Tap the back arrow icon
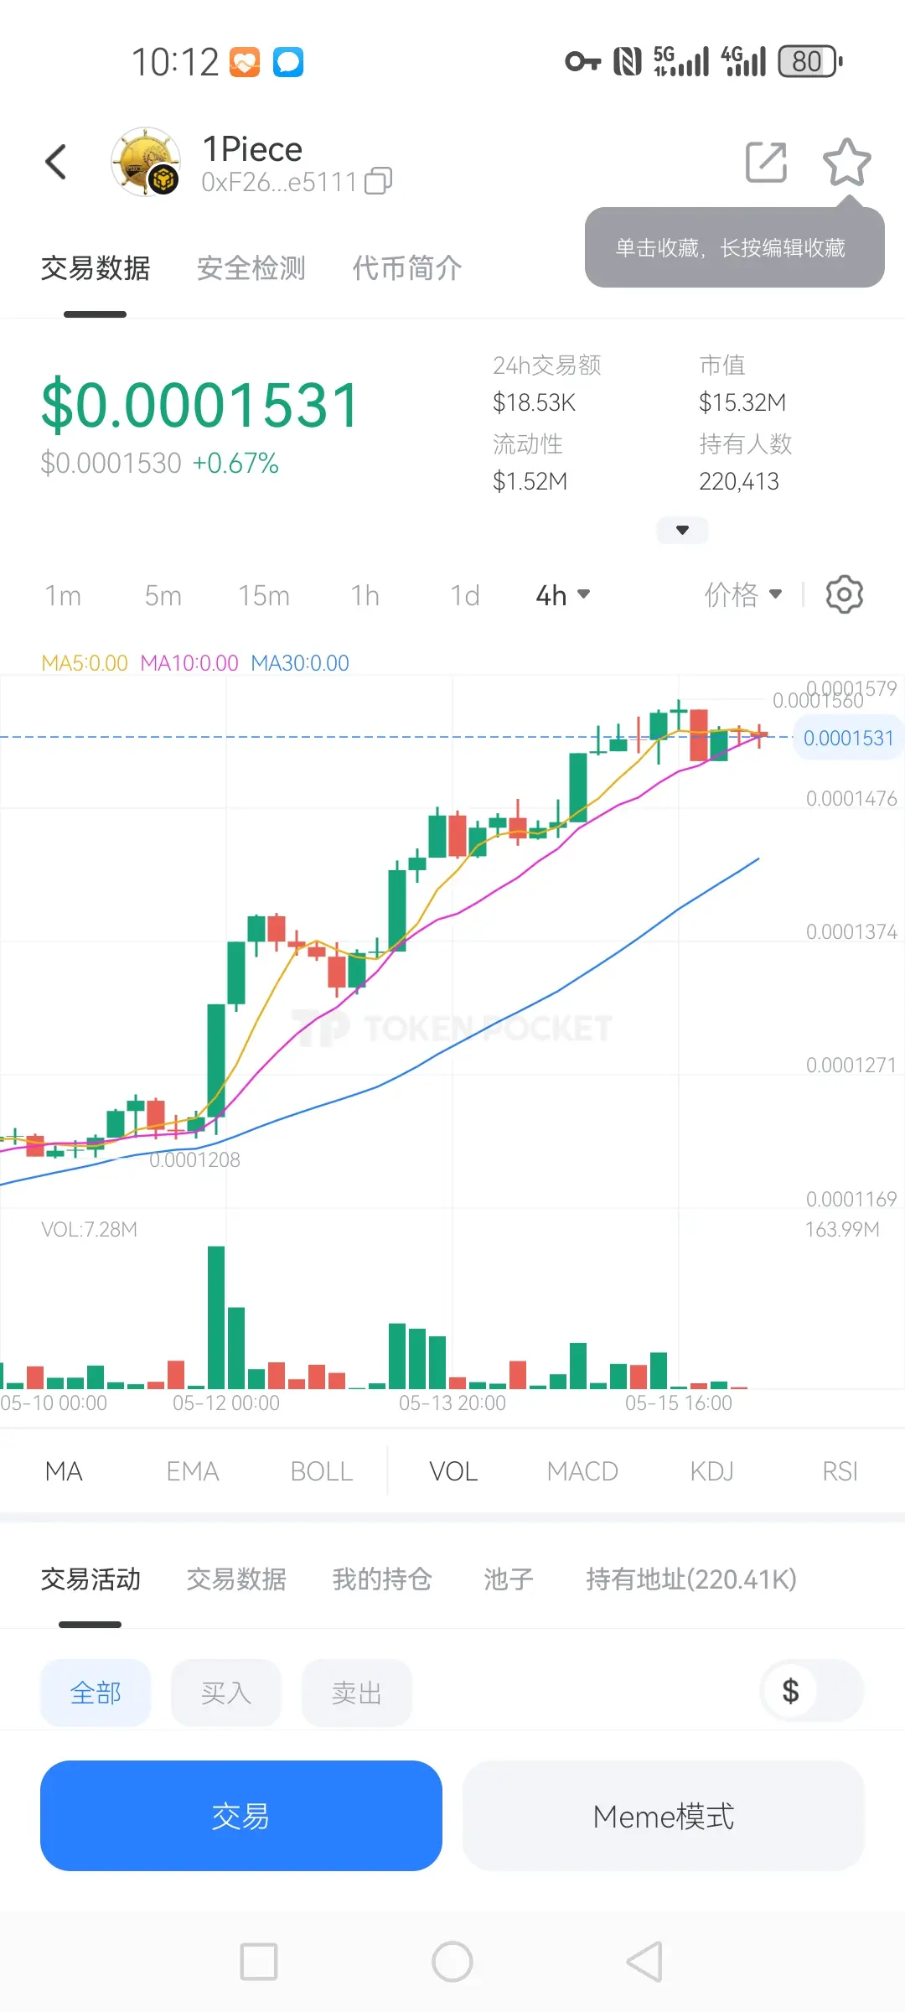The image size is (905, 2012). click(x=55, y=162)
